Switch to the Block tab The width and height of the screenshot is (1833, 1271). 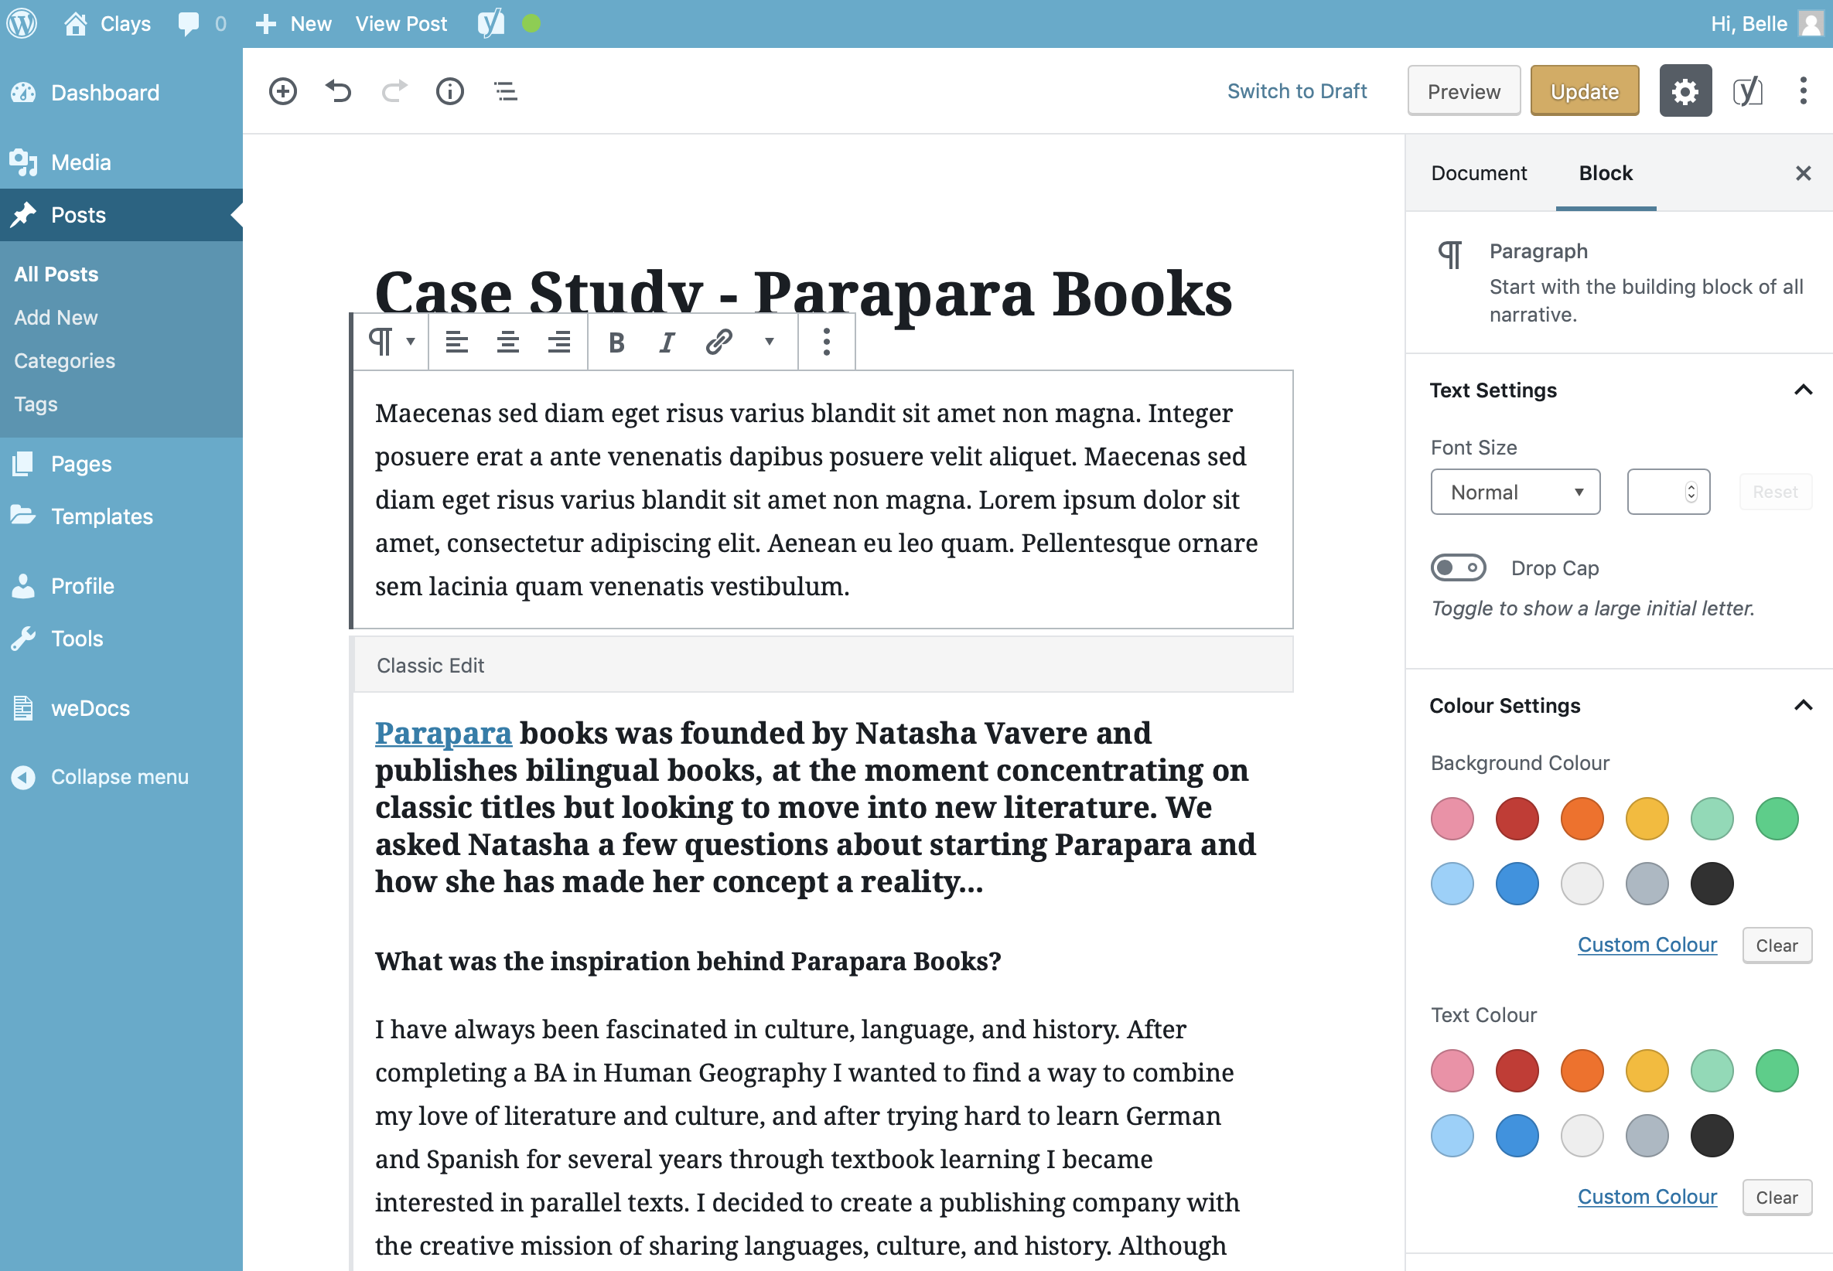(x=1605, y=173)
